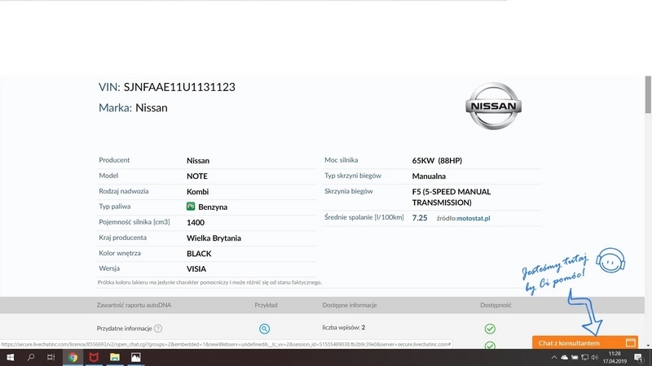Screen dimensions: 652x366
Task: Check battery status tray icon
Action: (575, 357)
